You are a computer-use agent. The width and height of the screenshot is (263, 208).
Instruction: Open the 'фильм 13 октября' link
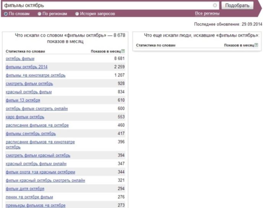(23, 100)
